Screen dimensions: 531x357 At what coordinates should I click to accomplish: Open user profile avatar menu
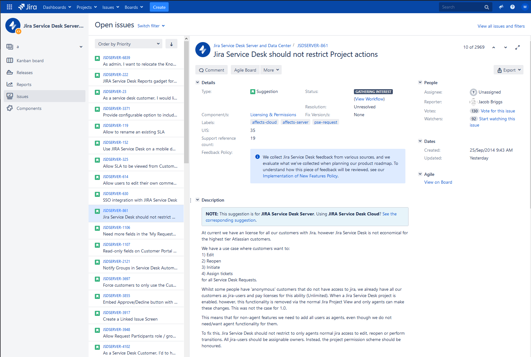tap(525, 7)
